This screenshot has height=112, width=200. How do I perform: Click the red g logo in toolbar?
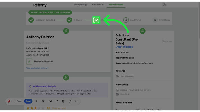pyautogui.click(x=9, y=101)
